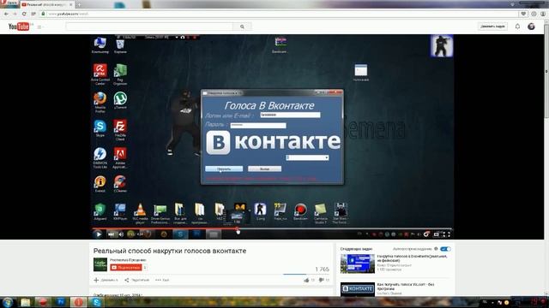The width and height of the screenshot is (549, 308).
Task: Open the second suggested video title link
Action: tap(406, 287)
